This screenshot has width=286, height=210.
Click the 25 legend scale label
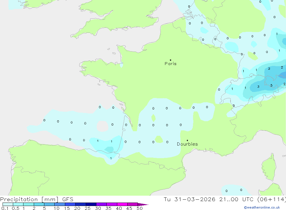click(88, 208)
